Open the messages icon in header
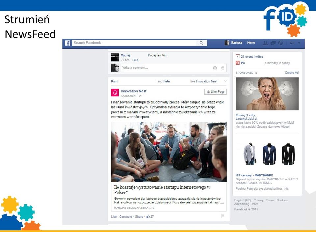Image resolution: width=316 pixels, height=232 pixels. (x=273, y=43)
